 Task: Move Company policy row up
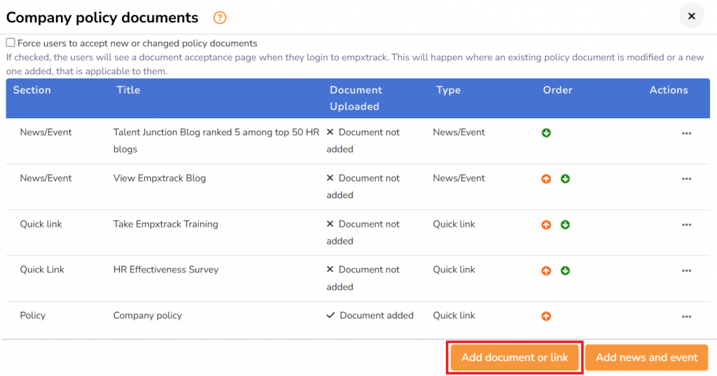click(x=546, y=316)
